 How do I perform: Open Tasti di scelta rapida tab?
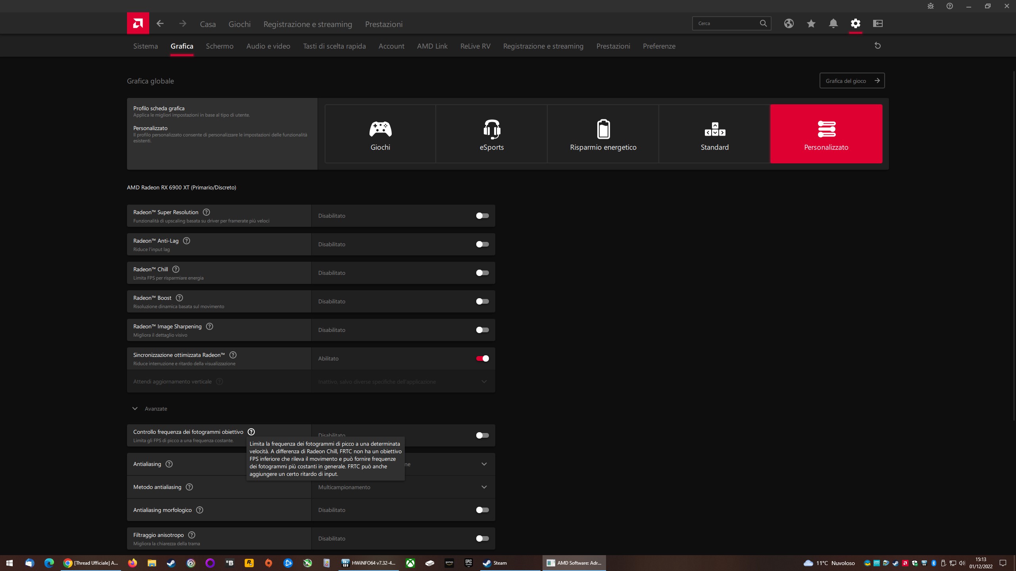334,46
